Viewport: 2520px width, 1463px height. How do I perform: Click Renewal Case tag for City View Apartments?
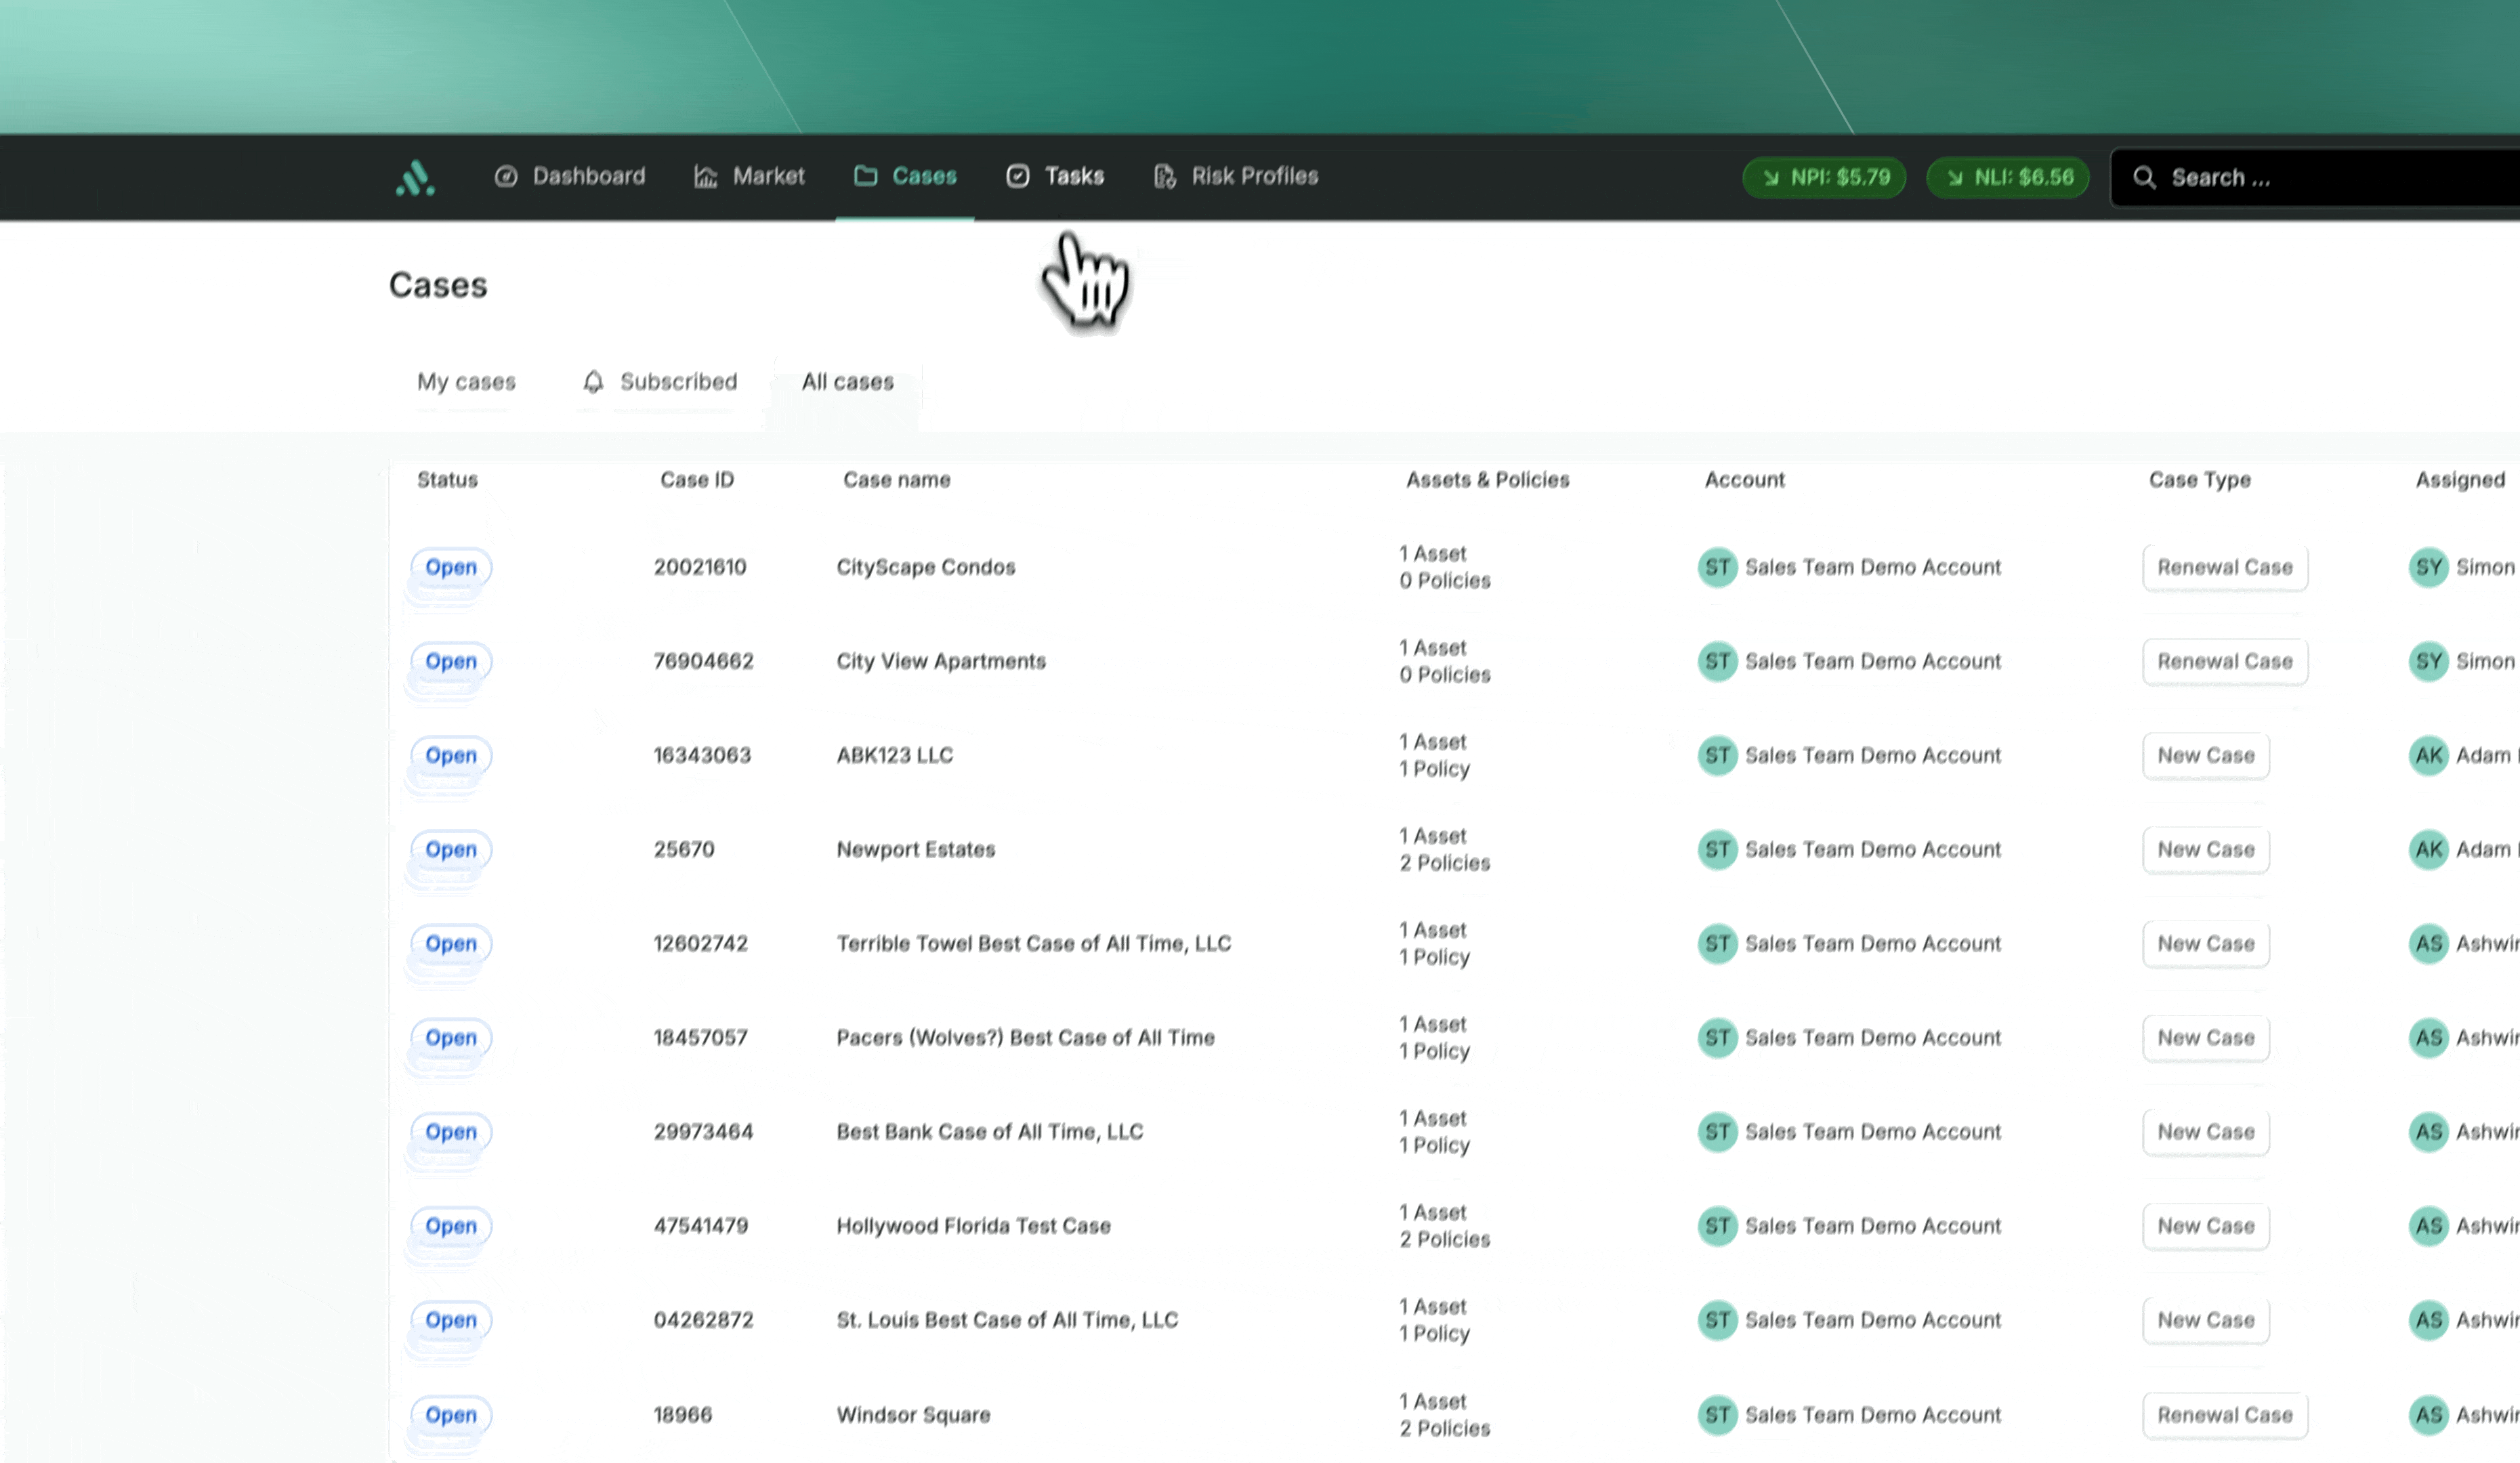click(2224, 662)
